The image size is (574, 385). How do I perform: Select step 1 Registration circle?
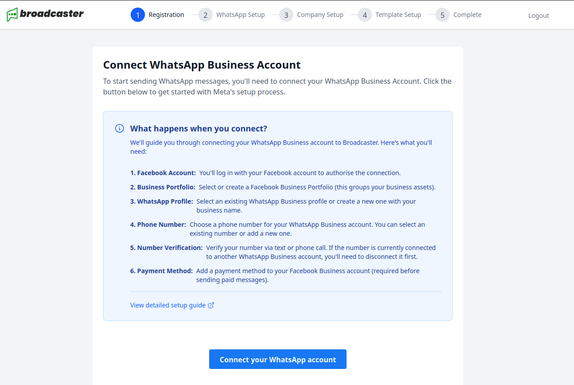[138, 15]
